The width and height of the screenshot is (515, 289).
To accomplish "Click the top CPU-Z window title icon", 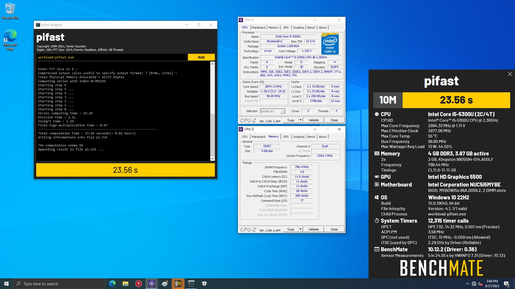I will (241, 20).
